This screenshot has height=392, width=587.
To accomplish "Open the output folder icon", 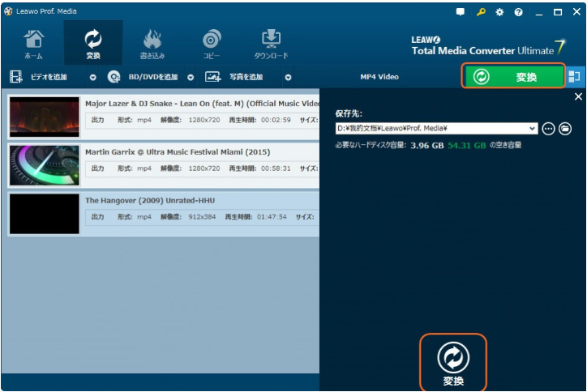I will pyautogui.click(x=566, y=128).
